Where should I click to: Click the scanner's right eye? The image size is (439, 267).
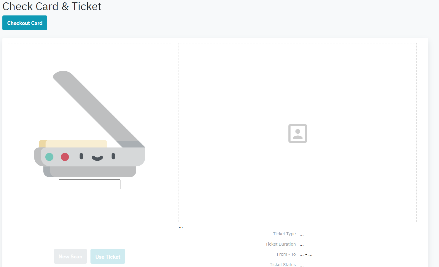pyautogui.click(x=113, y=156)
